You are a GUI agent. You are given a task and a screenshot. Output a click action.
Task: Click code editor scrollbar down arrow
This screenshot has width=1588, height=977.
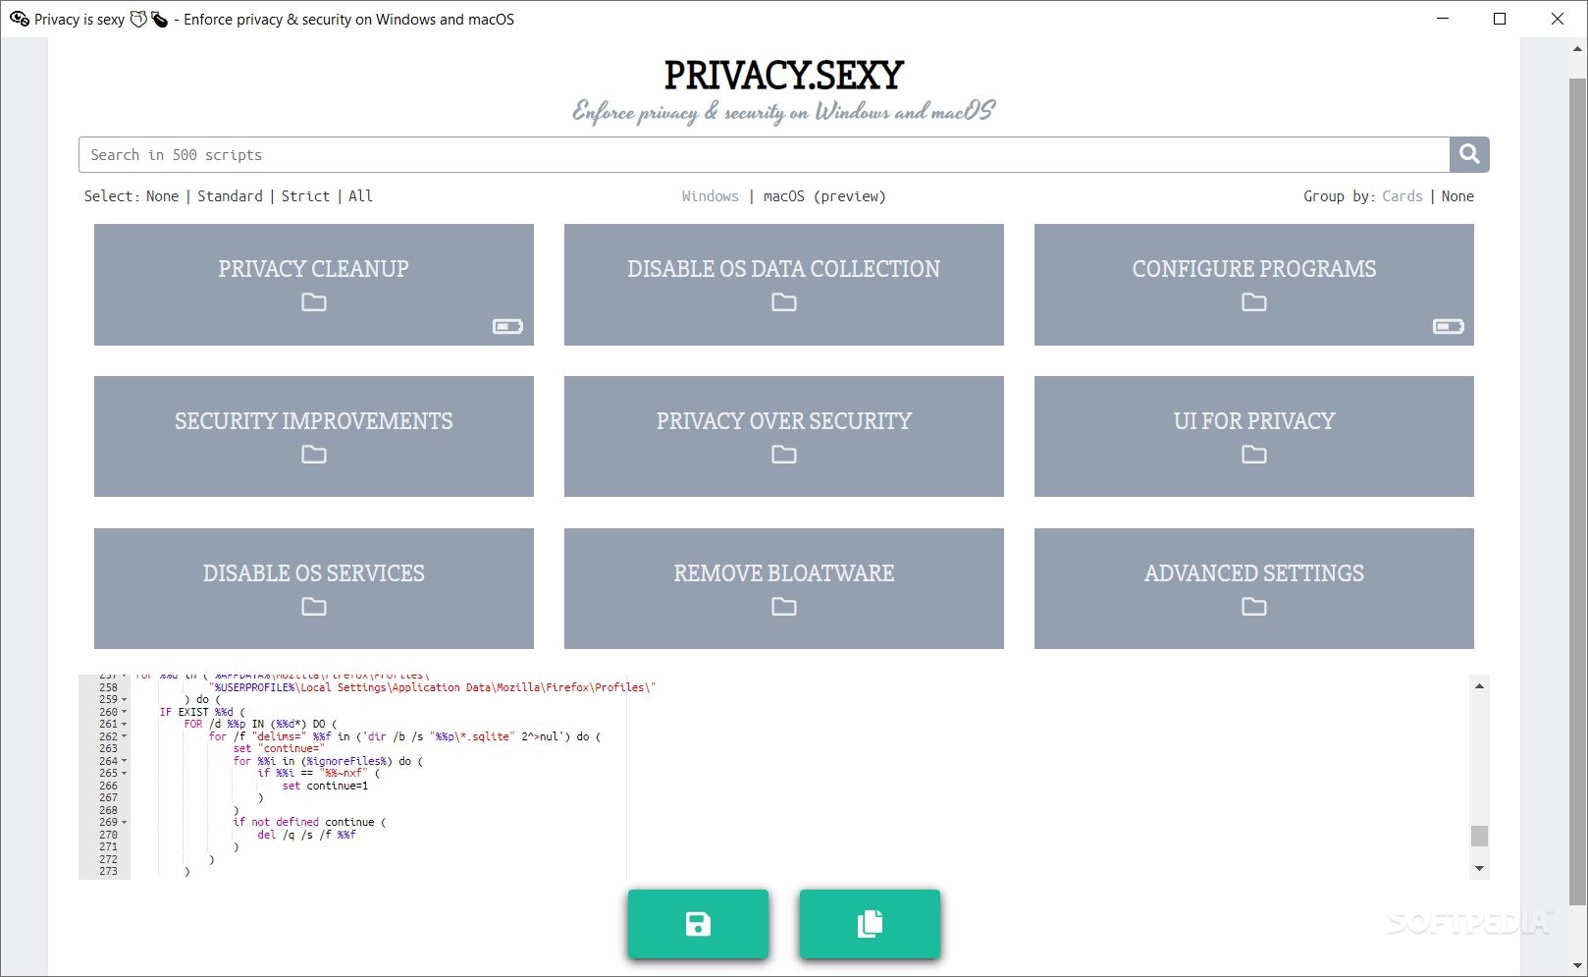1479,869
